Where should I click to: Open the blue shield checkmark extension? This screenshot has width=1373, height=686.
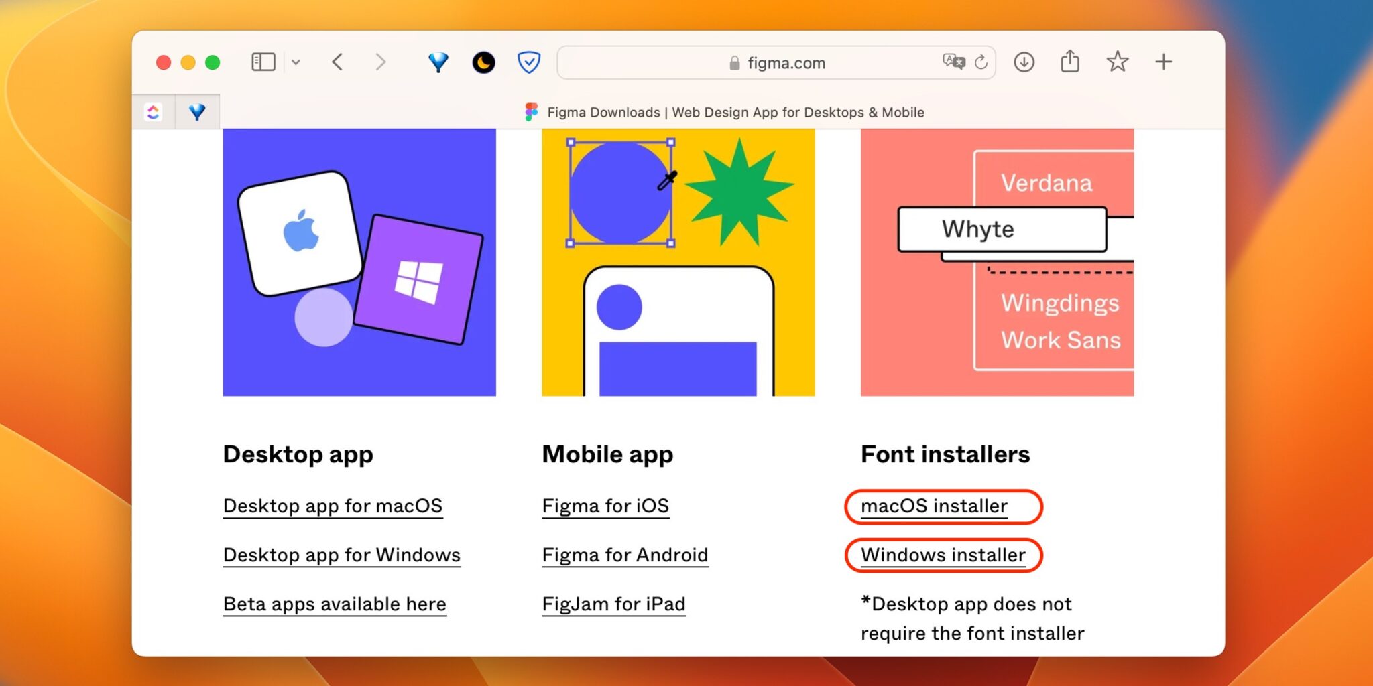(x=529, y=62)
